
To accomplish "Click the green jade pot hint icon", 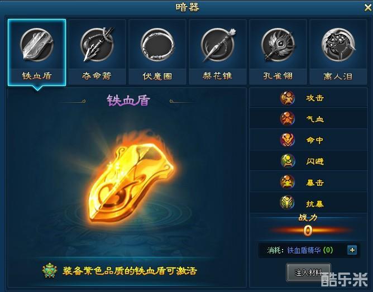I will [50, 271].
